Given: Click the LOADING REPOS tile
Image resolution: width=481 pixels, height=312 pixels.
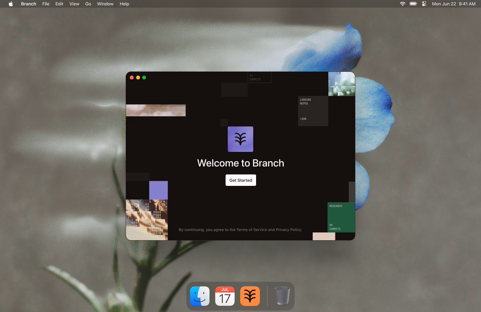Looking at the screenshot, I should (x=313, y=111).
